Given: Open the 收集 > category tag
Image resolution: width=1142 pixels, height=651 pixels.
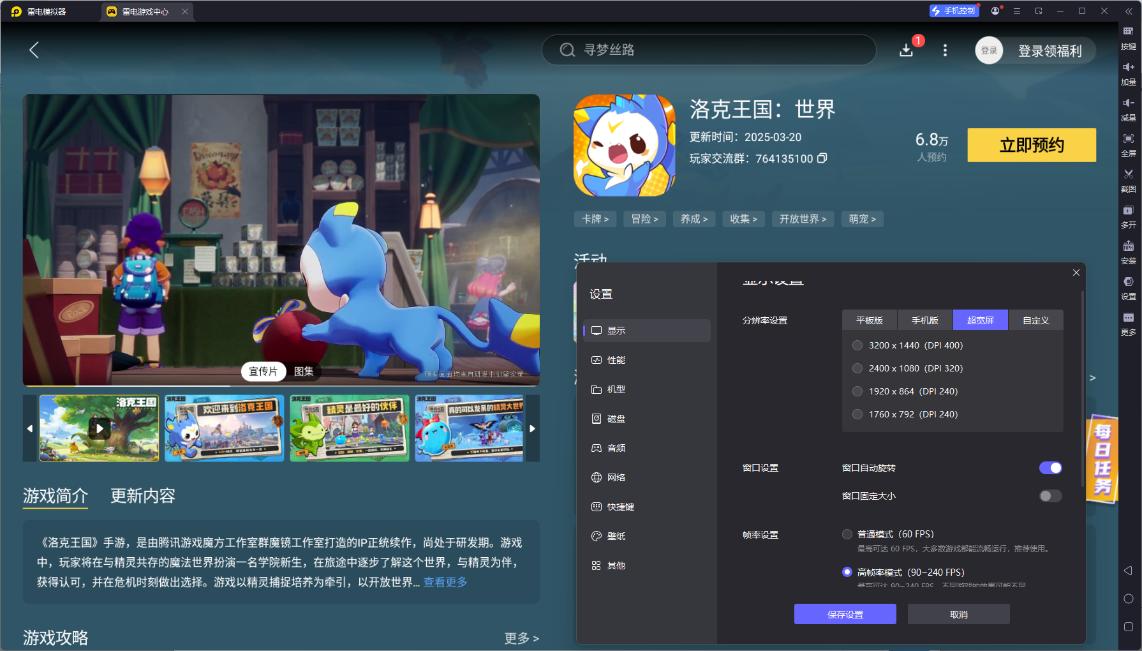Looking at the screenshot, I should pos(743,219).
